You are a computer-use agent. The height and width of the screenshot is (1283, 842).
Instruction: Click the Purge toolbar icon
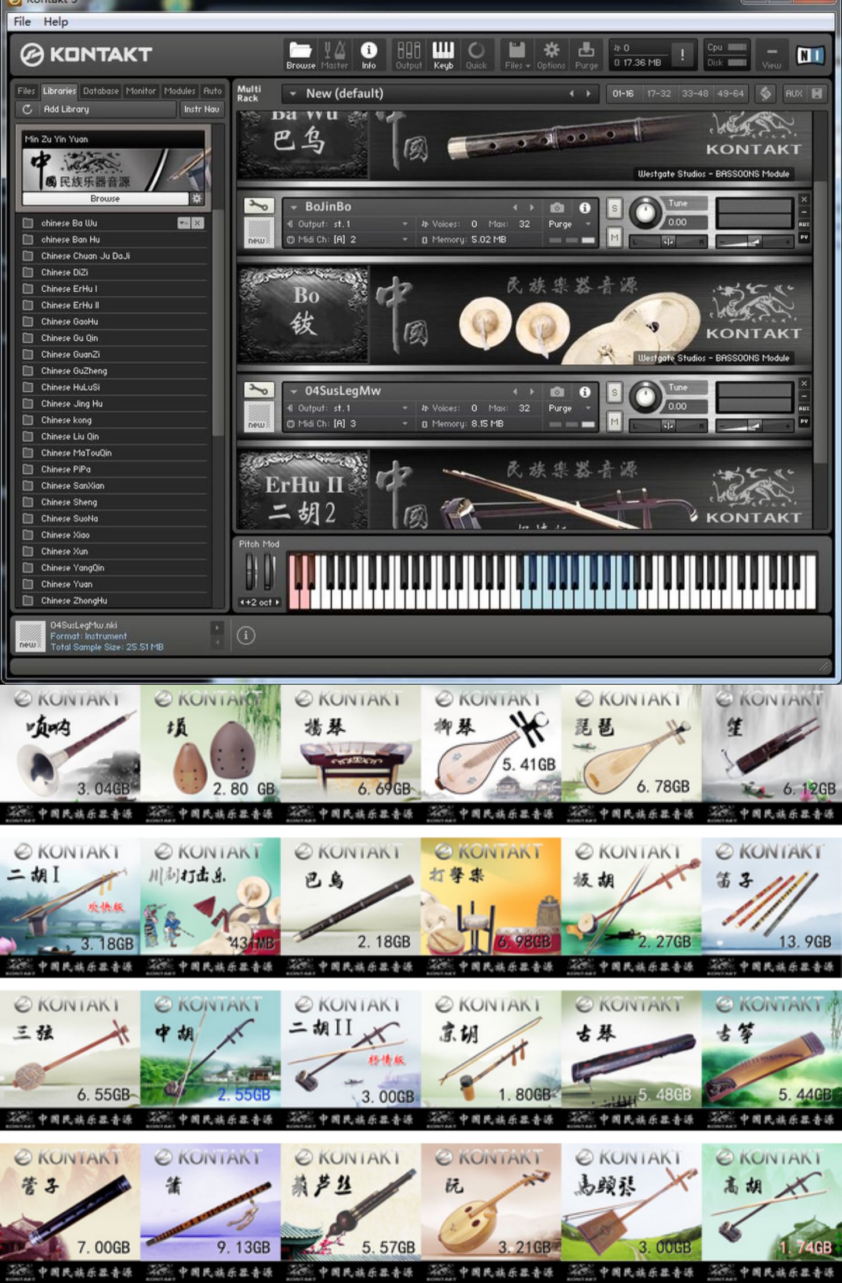[x=586, y=55]
